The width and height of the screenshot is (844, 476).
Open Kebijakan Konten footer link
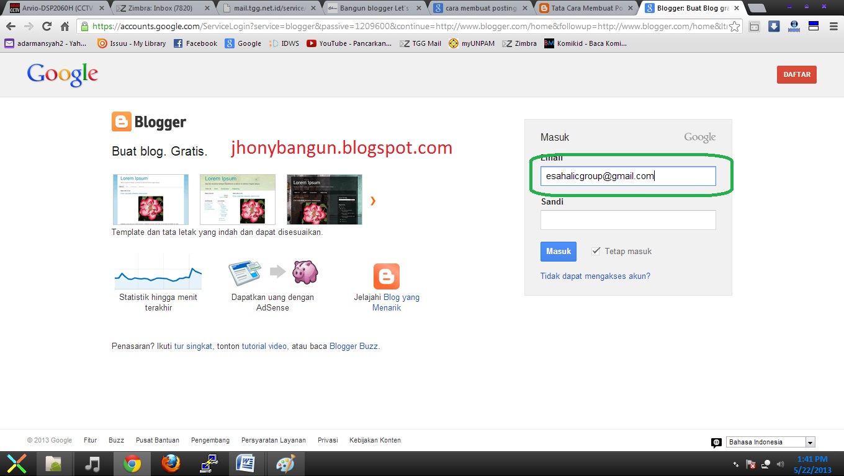tap(375, 440)
